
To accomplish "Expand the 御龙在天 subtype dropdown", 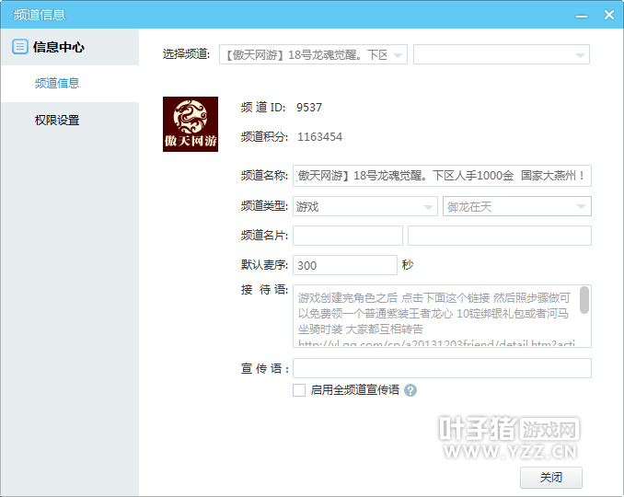I will coord(516,206).
